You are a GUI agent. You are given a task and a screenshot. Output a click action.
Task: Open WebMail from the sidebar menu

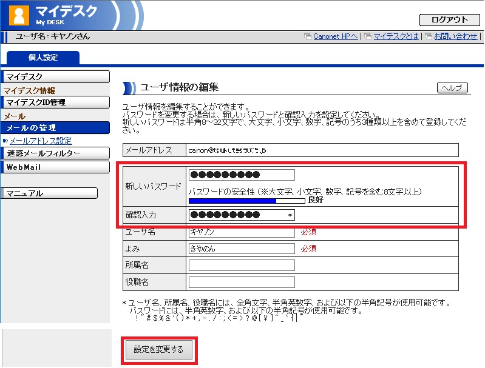pos(55,167)
